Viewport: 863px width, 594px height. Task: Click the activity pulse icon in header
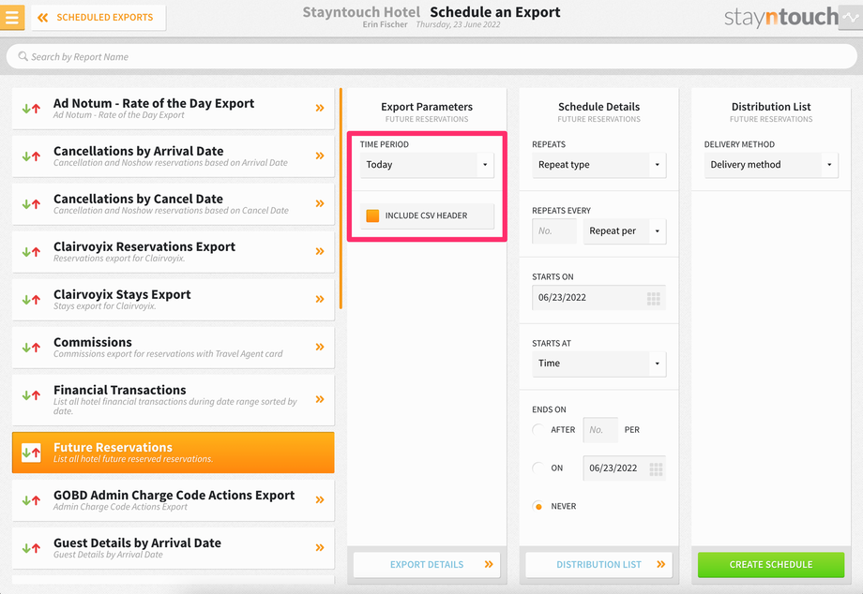[851, 18]
